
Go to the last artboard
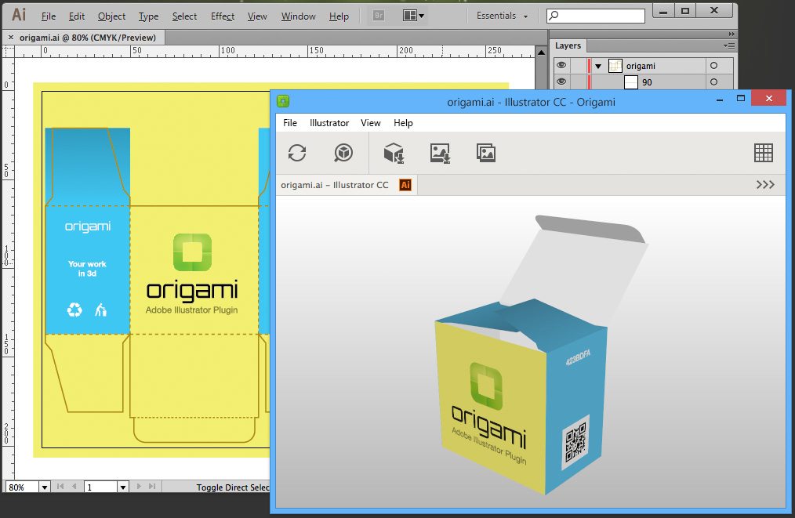(152, 487)
